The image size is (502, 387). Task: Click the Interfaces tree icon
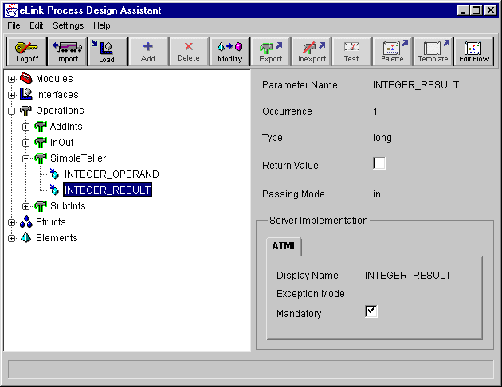tap(26, 94)
